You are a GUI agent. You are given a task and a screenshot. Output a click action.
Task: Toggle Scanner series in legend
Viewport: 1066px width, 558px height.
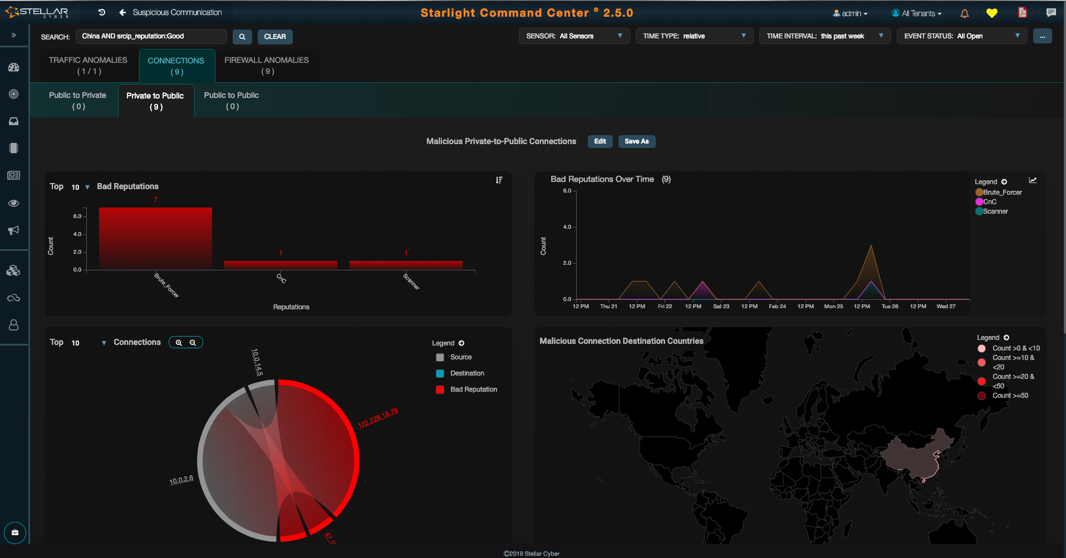(992, 211)
